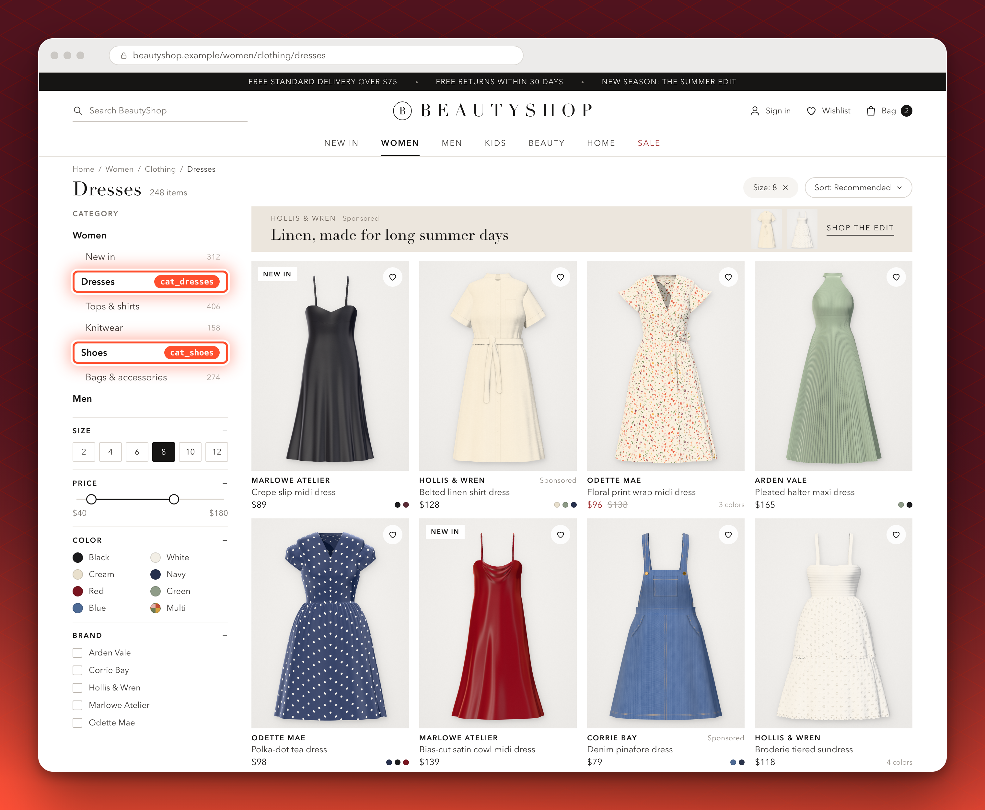Click the lock icon in address bar
Viewport: 985px width, 810px height.
[124, 55]
